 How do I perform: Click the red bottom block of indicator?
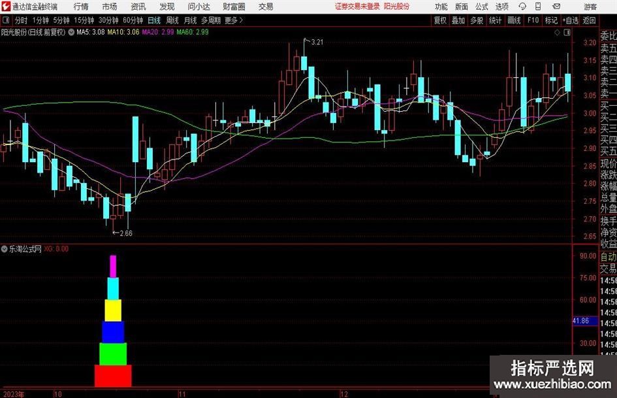[113, 376]
